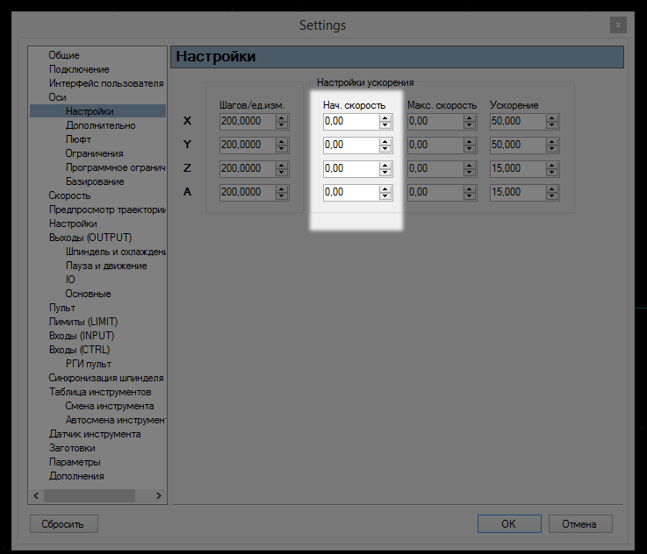Open Входы (INPUT) settings
Viewport: 647px width, 554px height.
click(82, 335)
